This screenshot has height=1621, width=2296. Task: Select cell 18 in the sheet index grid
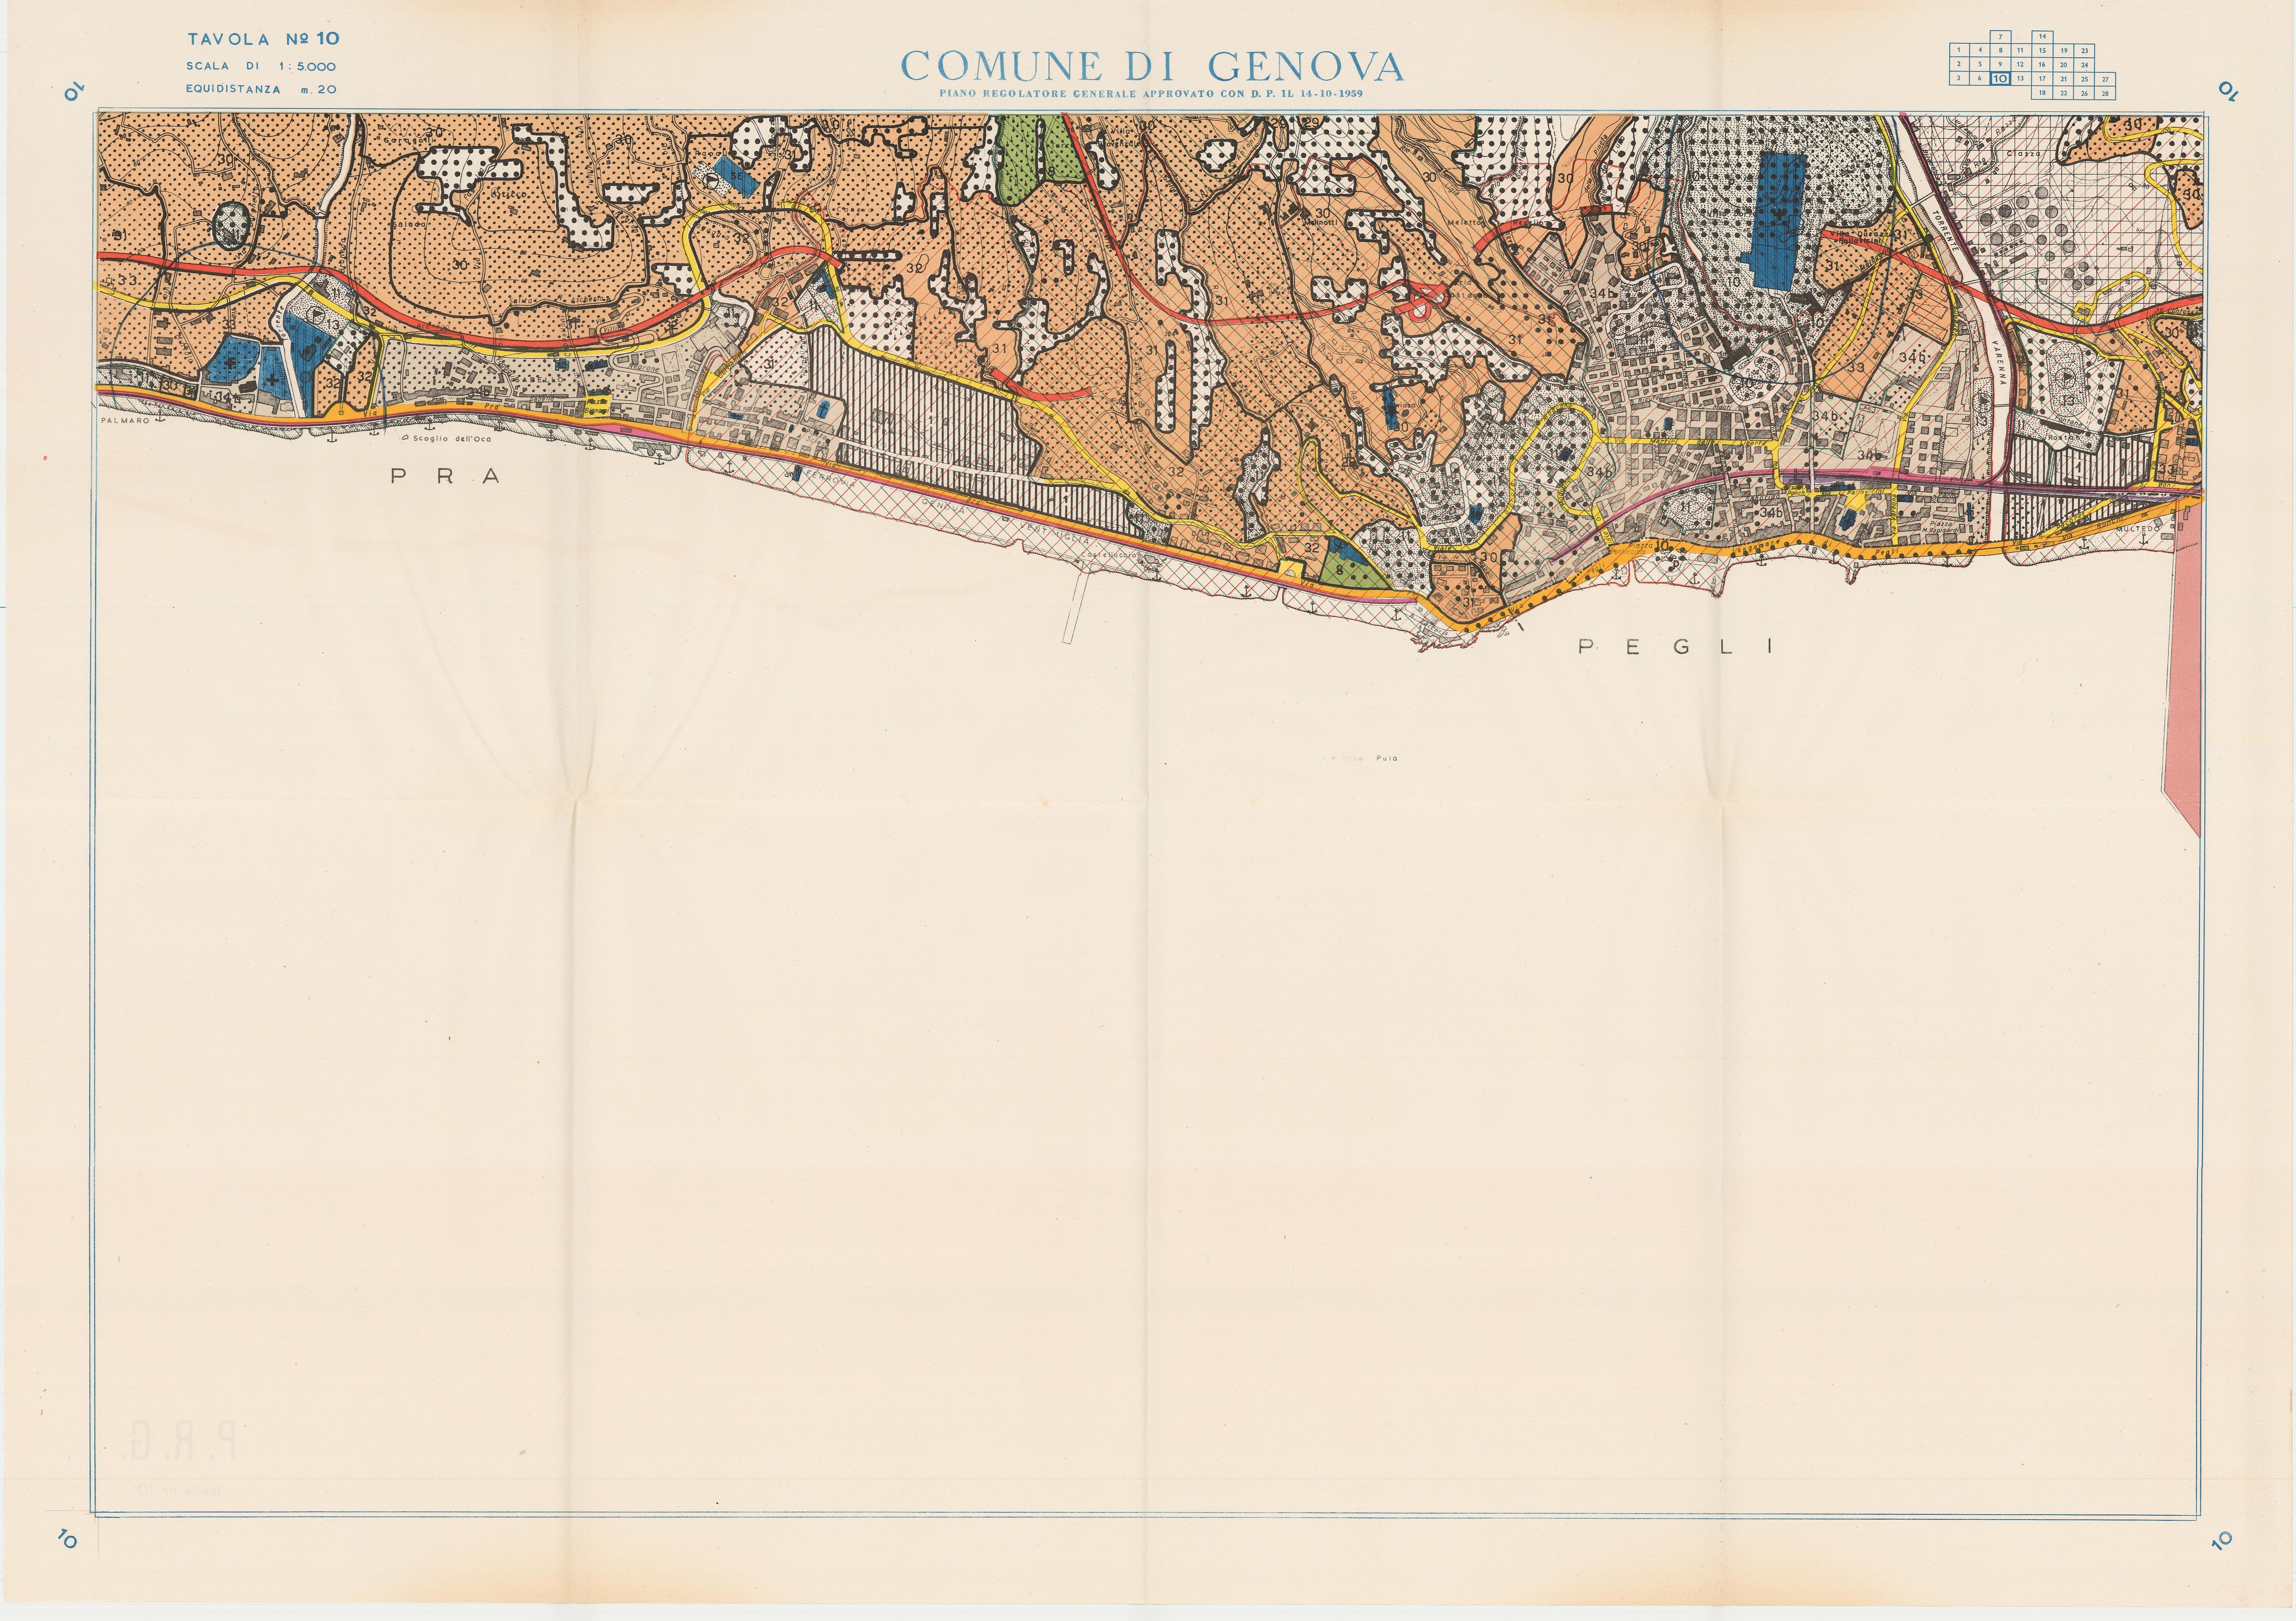click(x=2042, y=93)
